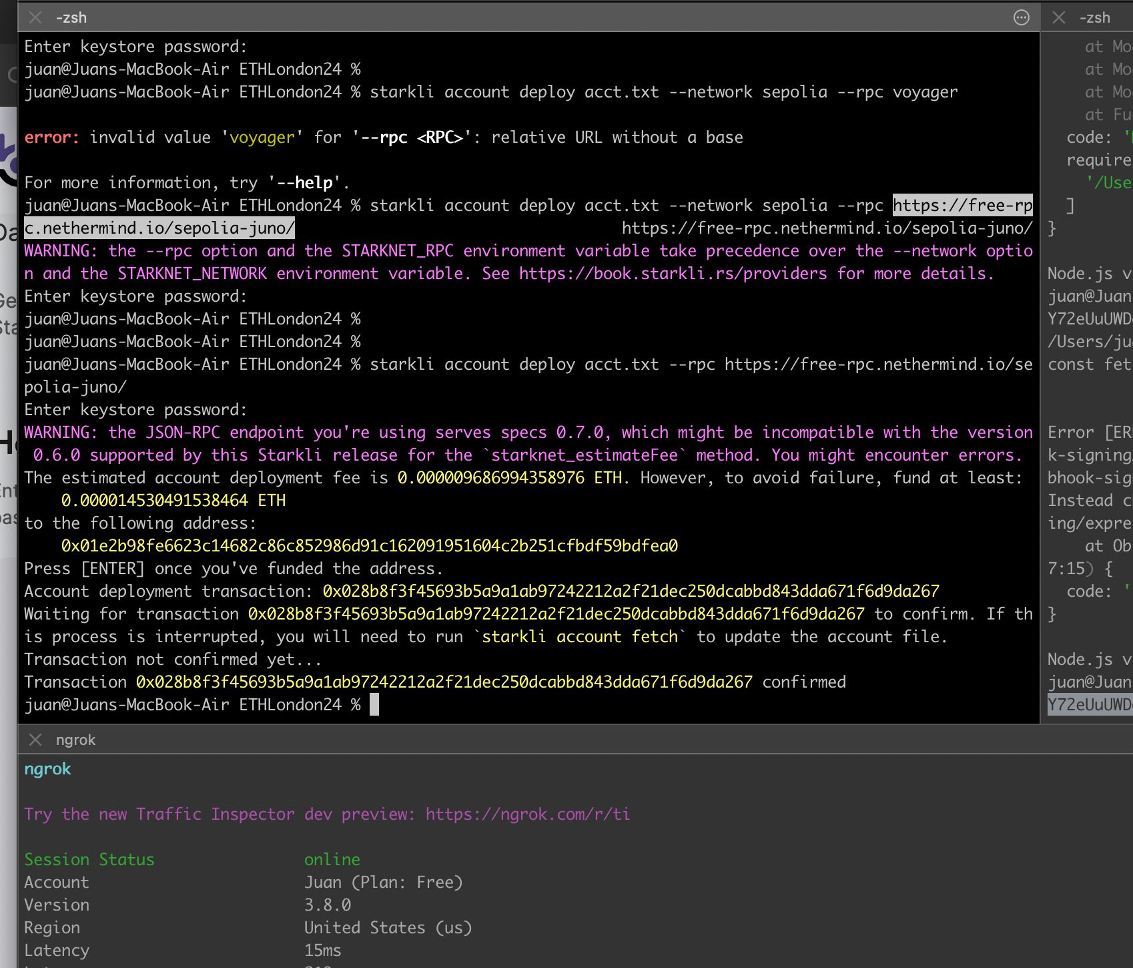Click the highlighted https://free-rp URL text

click(x=963, y=206)
